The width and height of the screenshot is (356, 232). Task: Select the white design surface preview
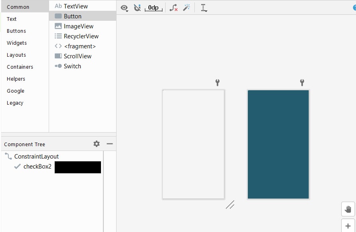coord(193,144)
